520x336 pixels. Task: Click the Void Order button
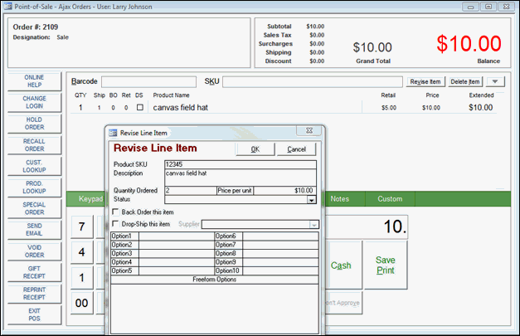pos(34,251)
